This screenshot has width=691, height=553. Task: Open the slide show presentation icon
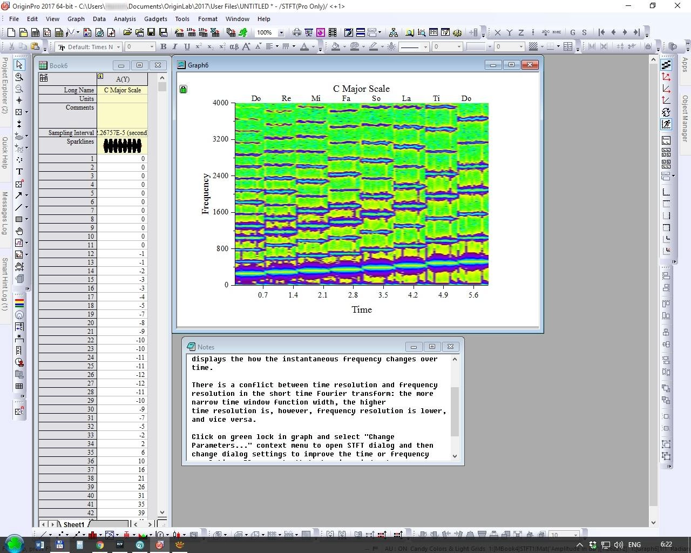[309, 32]
